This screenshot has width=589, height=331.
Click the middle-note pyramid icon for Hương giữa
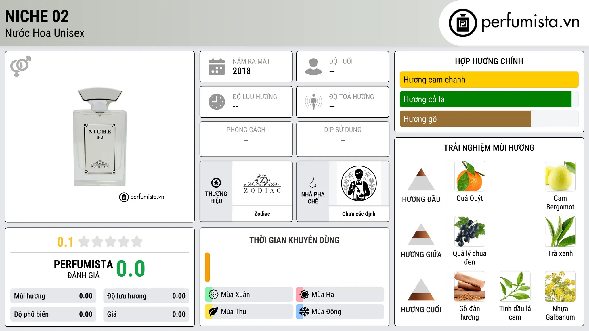421,234
